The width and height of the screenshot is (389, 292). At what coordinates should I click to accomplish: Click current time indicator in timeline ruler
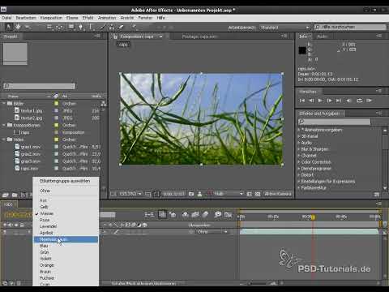[313, 217]
